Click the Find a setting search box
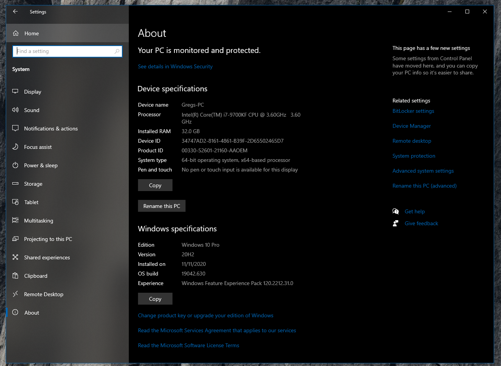 tap(67, 51)
